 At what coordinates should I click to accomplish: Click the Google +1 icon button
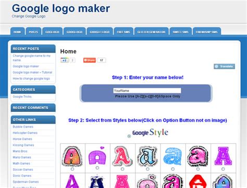click(x=65, y=60)
